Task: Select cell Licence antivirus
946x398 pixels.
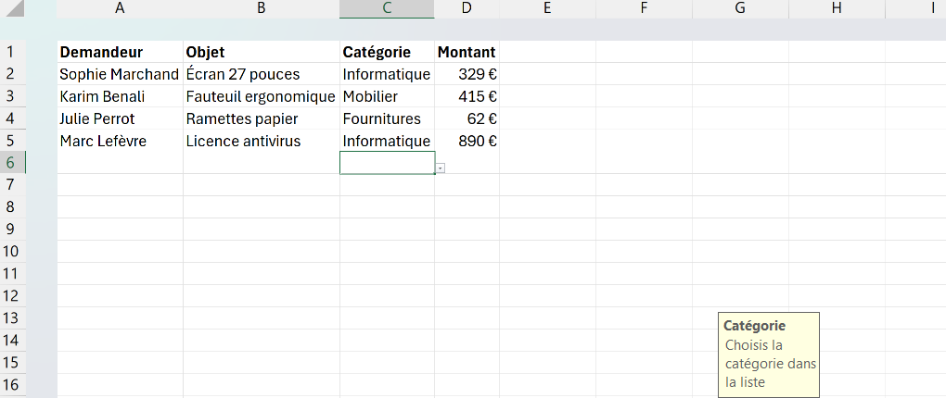Action: coord(262,141)
